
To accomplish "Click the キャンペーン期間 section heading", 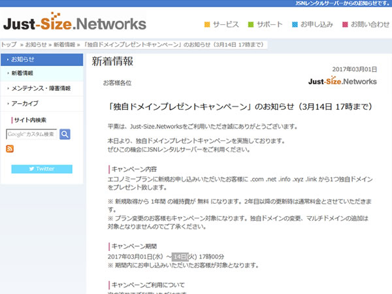I will click(x=134, y=246).
